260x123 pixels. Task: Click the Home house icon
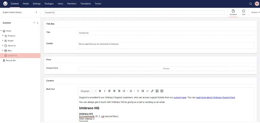point(4,31)
